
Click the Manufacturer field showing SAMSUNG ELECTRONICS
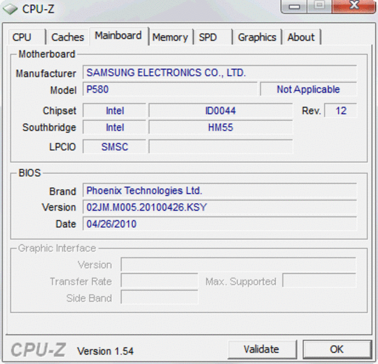(x=220, y=72)
